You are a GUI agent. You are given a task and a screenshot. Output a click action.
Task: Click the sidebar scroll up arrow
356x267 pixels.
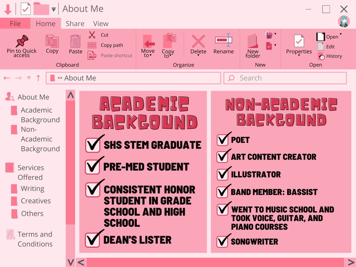71,96
